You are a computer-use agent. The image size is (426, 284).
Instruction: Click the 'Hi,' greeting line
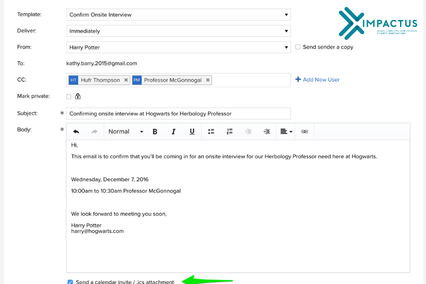tap(74, 145)
